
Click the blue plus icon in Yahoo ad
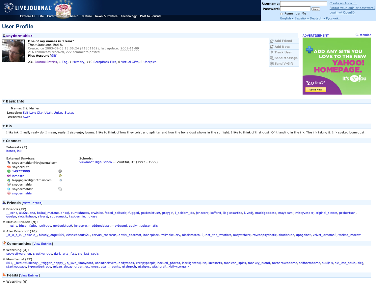(x=309, y=50)
